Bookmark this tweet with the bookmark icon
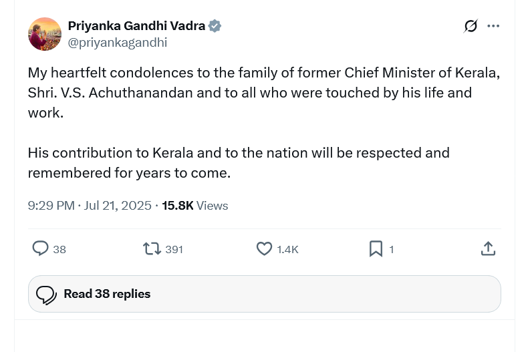The height and width of the screenshot is (352, 528). (376, 248)
